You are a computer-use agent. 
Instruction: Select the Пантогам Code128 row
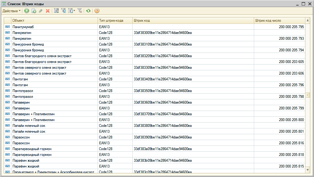pos(54,79)
